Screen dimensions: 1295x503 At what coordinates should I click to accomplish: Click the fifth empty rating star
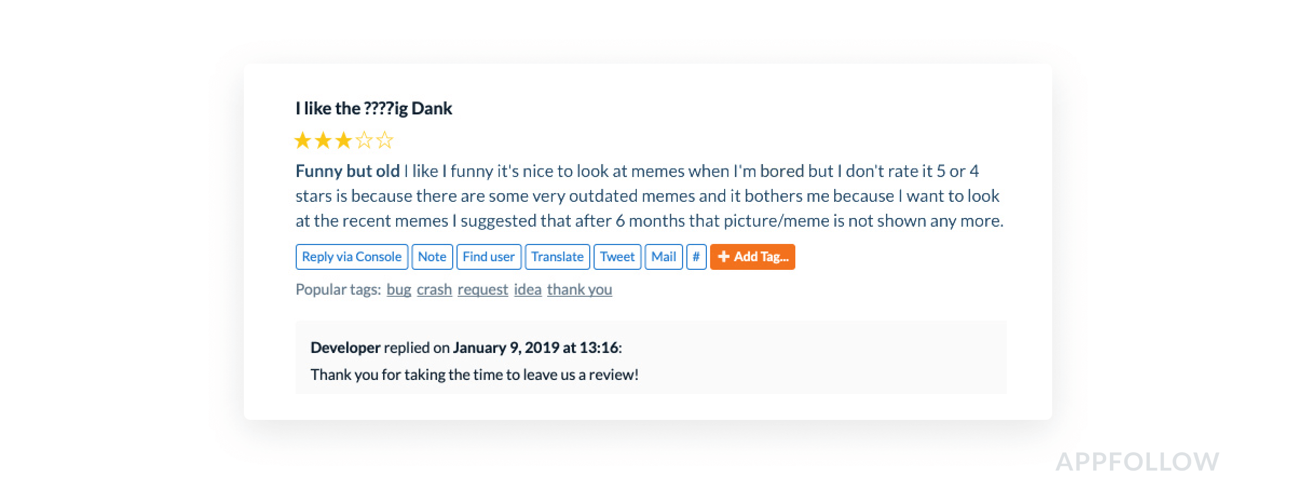coord(385,141)
